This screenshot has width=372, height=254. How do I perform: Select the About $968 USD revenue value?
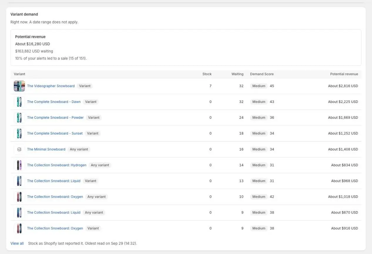pyautogui.click(x=345, y=181)
